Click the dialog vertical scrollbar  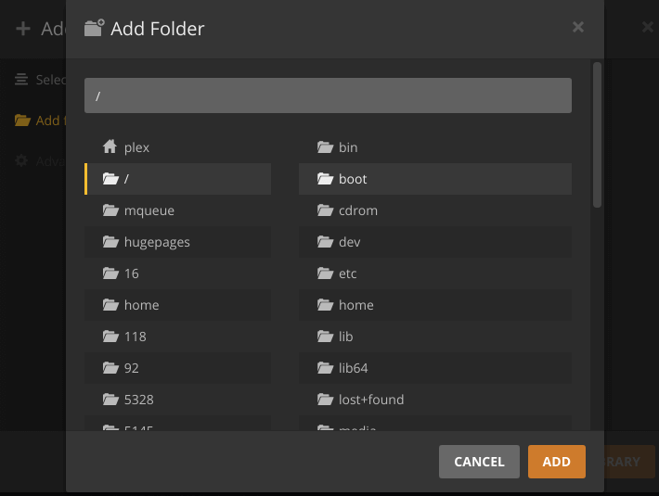tap(597, 134)
